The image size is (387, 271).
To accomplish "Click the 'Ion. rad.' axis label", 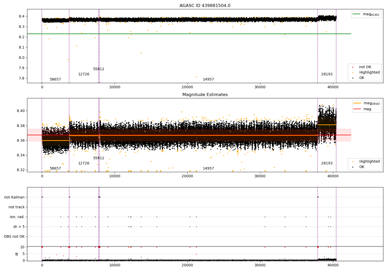I will (17, 217).
